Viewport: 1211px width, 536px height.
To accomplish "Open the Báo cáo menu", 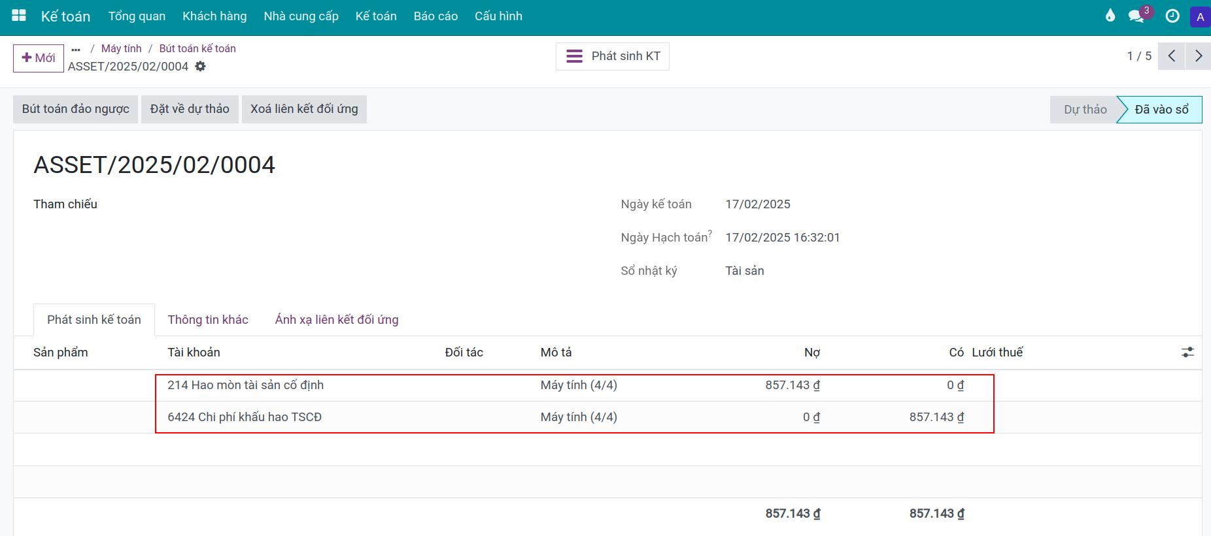I will pos(435,16).
